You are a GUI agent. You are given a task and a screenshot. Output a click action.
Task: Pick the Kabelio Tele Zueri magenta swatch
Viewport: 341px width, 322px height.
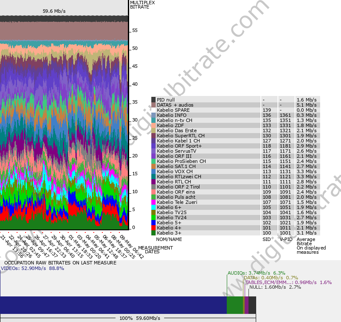point(153,202)
